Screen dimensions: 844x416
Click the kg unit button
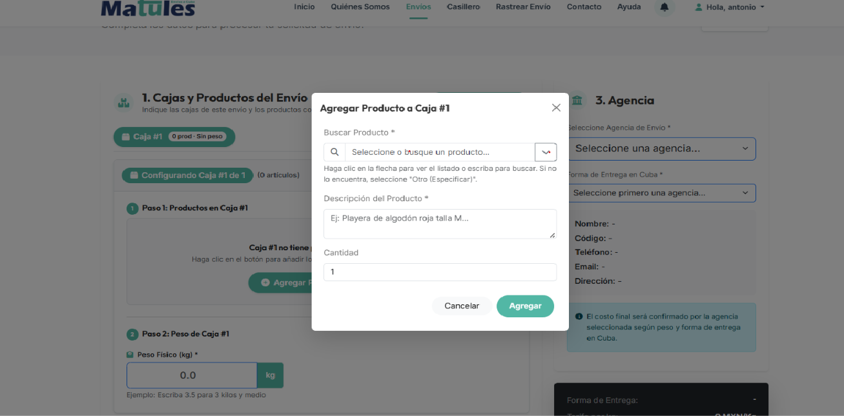pyautogui.click(x=270, y=375)
